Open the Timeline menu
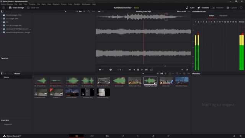 [x=32, y=4]
